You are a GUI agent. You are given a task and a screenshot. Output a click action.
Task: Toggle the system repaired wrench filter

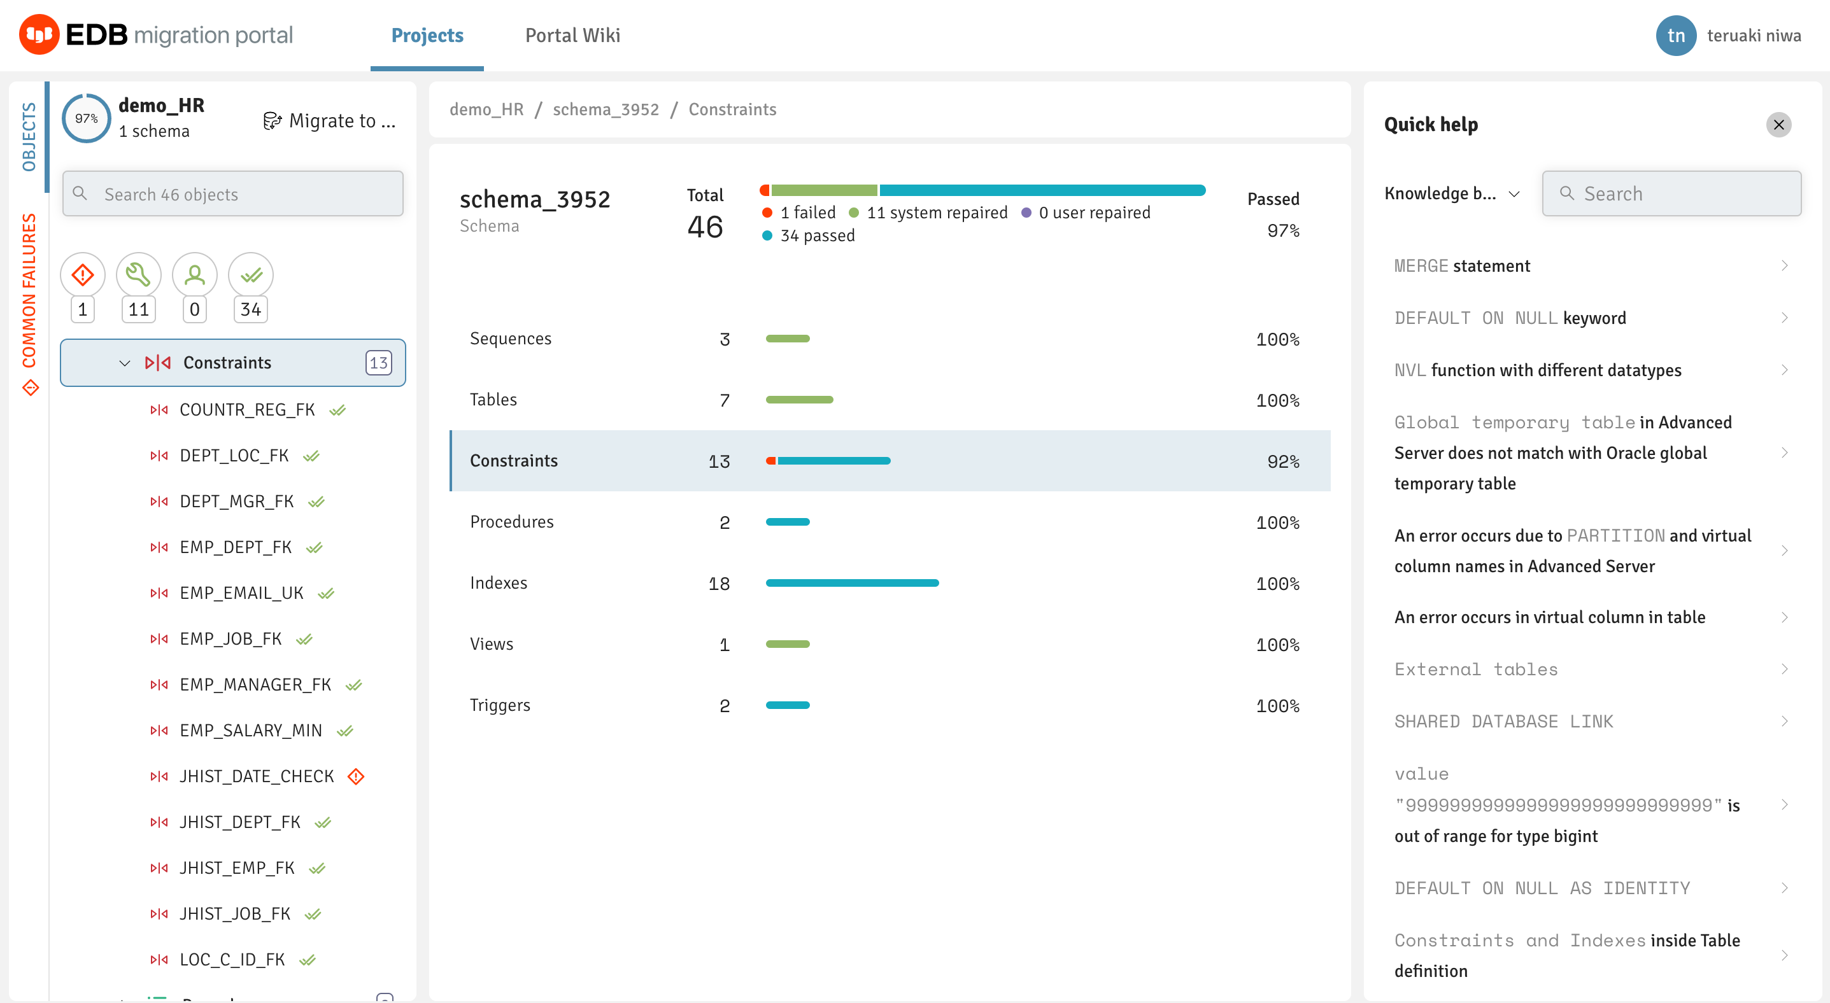[x=139, y=275]
